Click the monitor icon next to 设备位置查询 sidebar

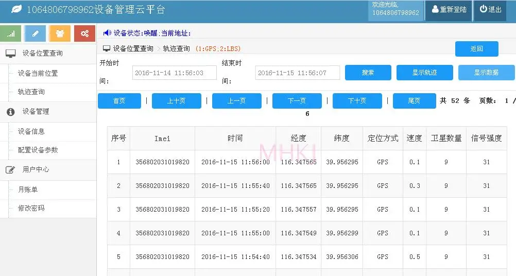click(10, 54)
